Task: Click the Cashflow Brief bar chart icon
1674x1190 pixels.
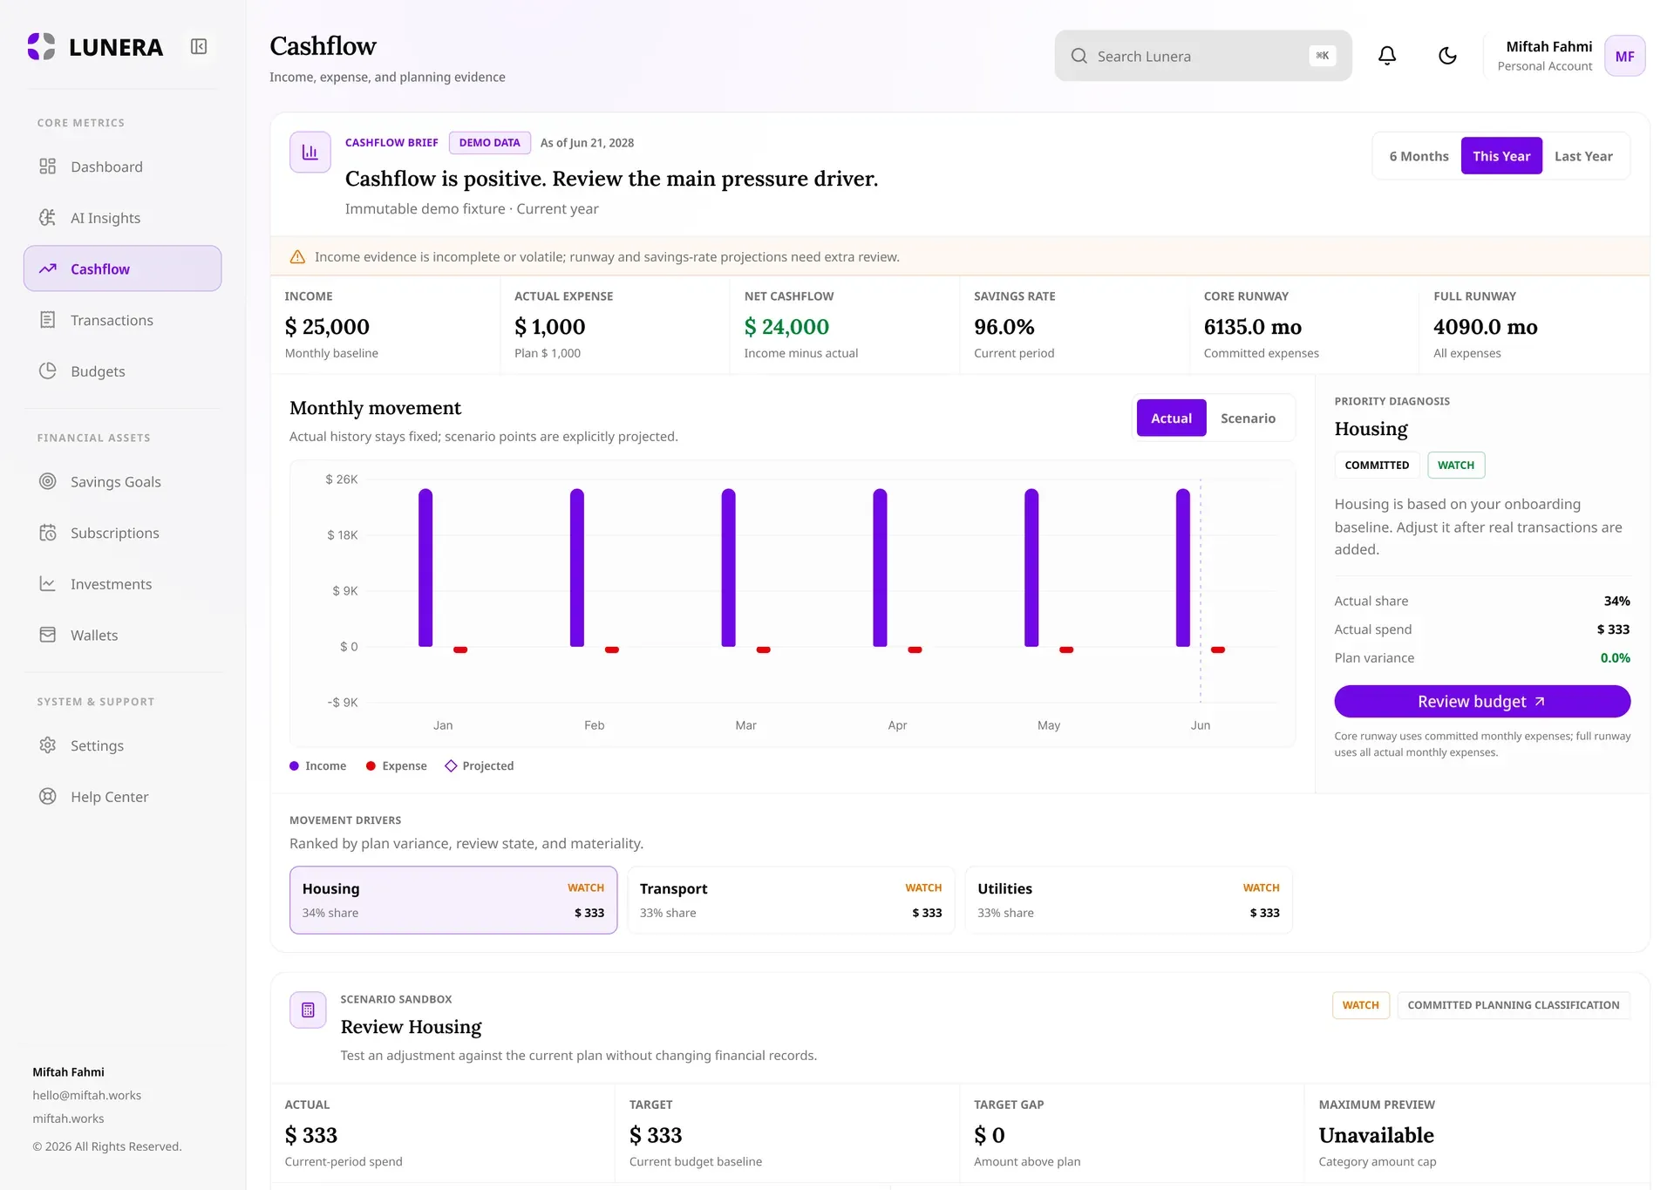Action: (x=310, y=153)
